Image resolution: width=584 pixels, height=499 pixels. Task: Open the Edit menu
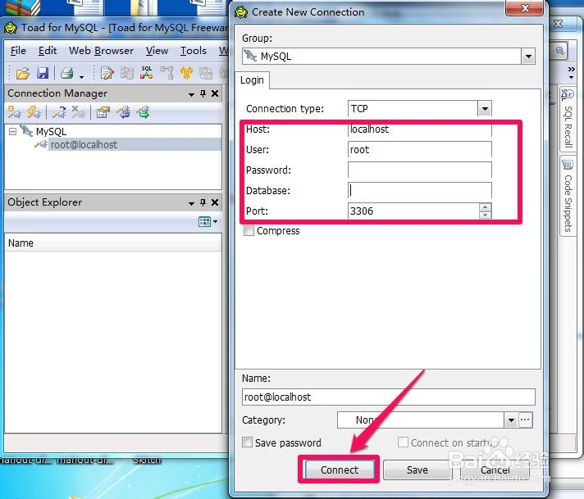(x=48, y=51)
